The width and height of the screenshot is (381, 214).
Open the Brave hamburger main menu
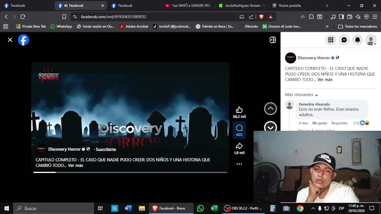375,17
